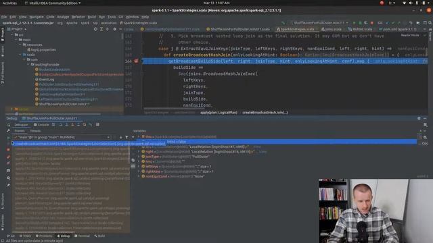Open Build tool window at bottom
Viewport: 433px width, 243px height.
point(99,236)
